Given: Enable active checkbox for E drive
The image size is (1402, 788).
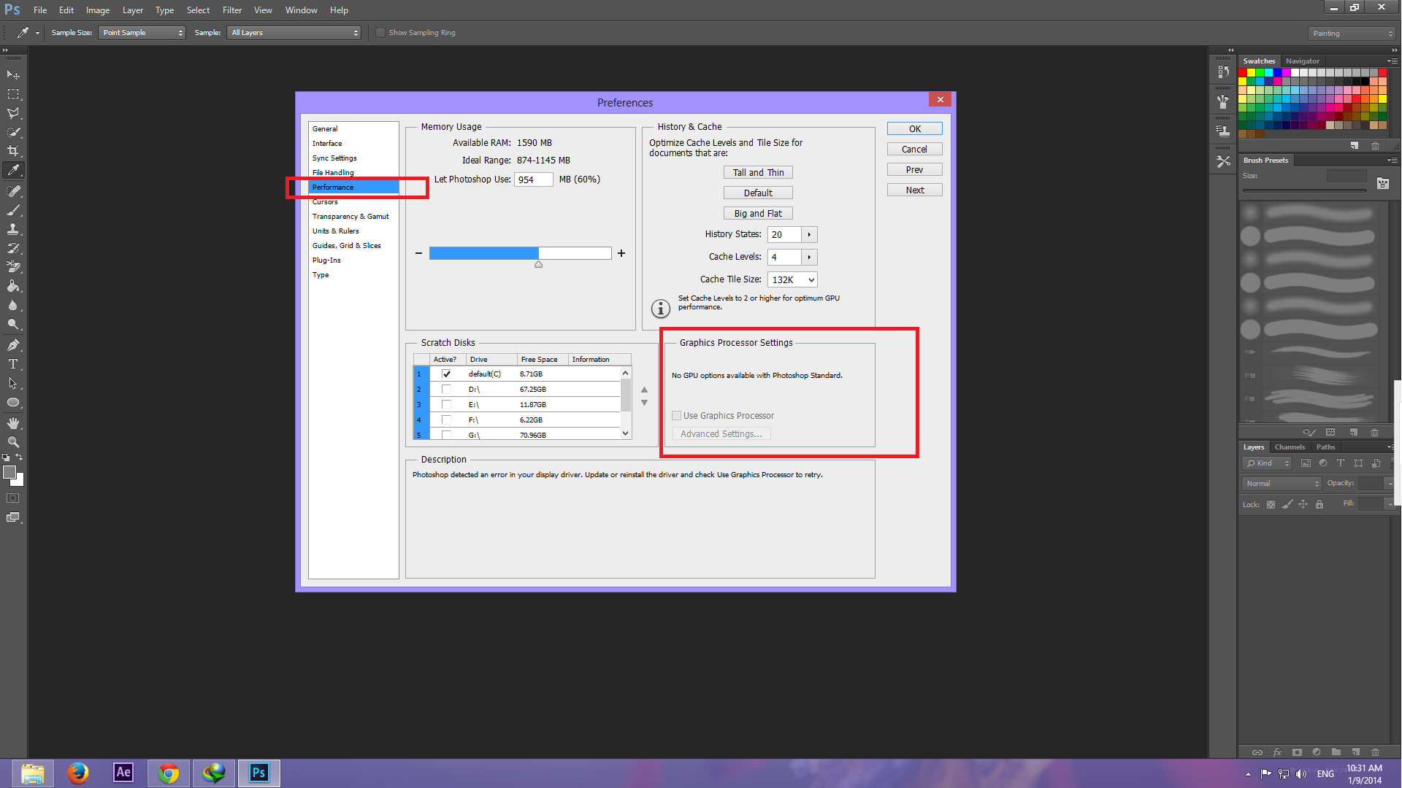Looking at the screenshot, I should tap(445, 404).
